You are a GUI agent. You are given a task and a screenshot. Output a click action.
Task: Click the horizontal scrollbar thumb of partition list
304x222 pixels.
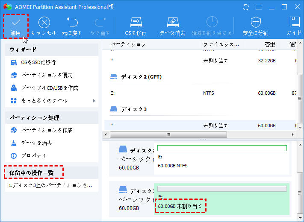168,134
